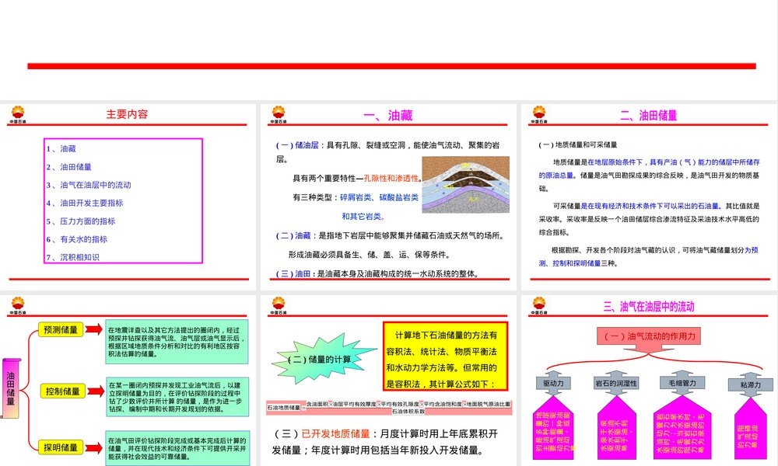The width and height of the screenshot is (778, 466).
Task: Select the red arrow beside 探明储量
Action: click(94, 447)
